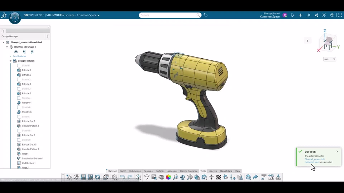Open the BhavyaJ_power-drill-modelled.step link in notification

[x=315, y=160]
